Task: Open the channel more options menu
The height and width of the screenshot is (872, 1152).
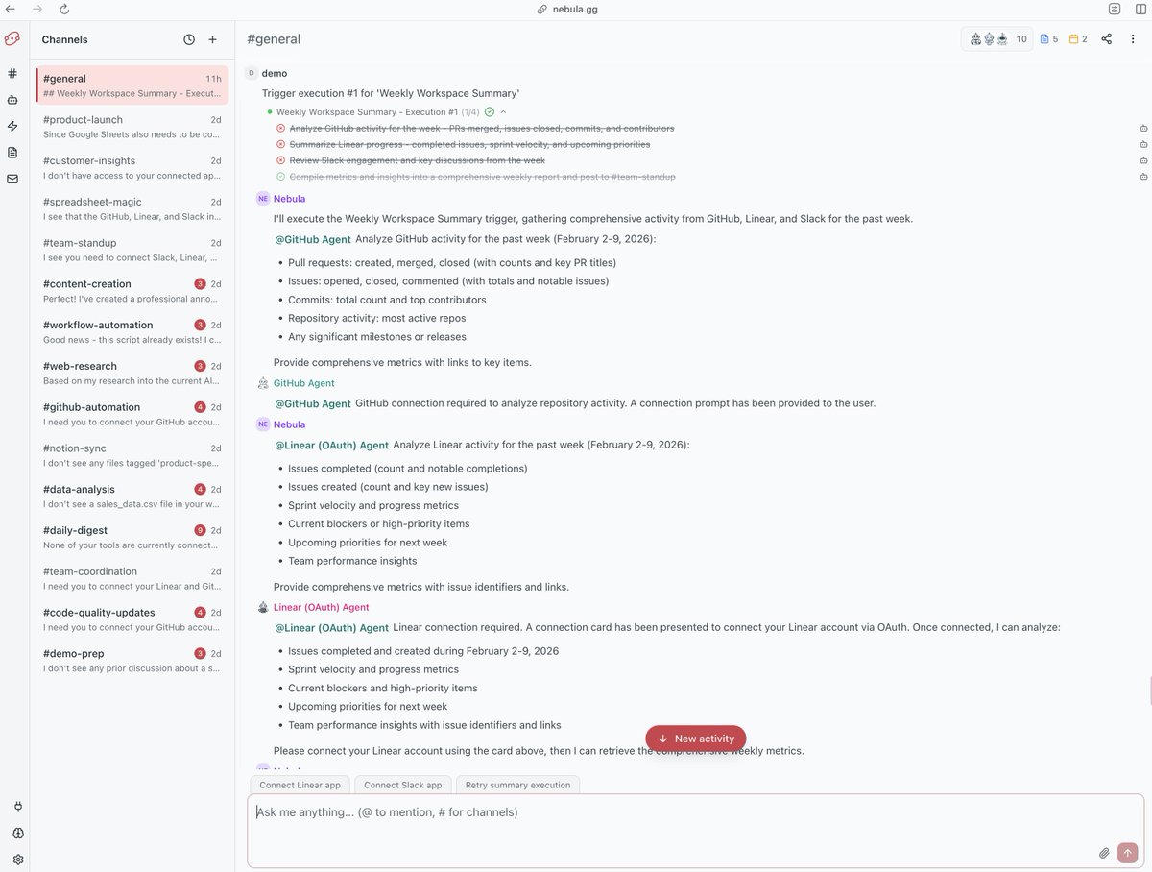Action: coord(1134,39)
